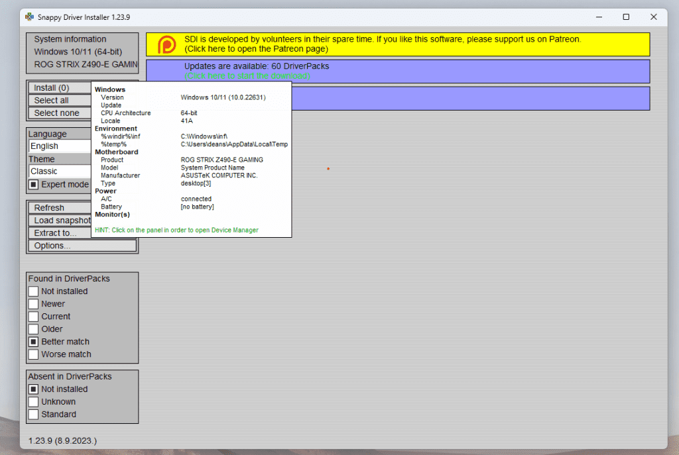Screen dimensions: 679x455
Task: Enable the Not installed filter in Found in DriverPacks
Action: [33, 291]
